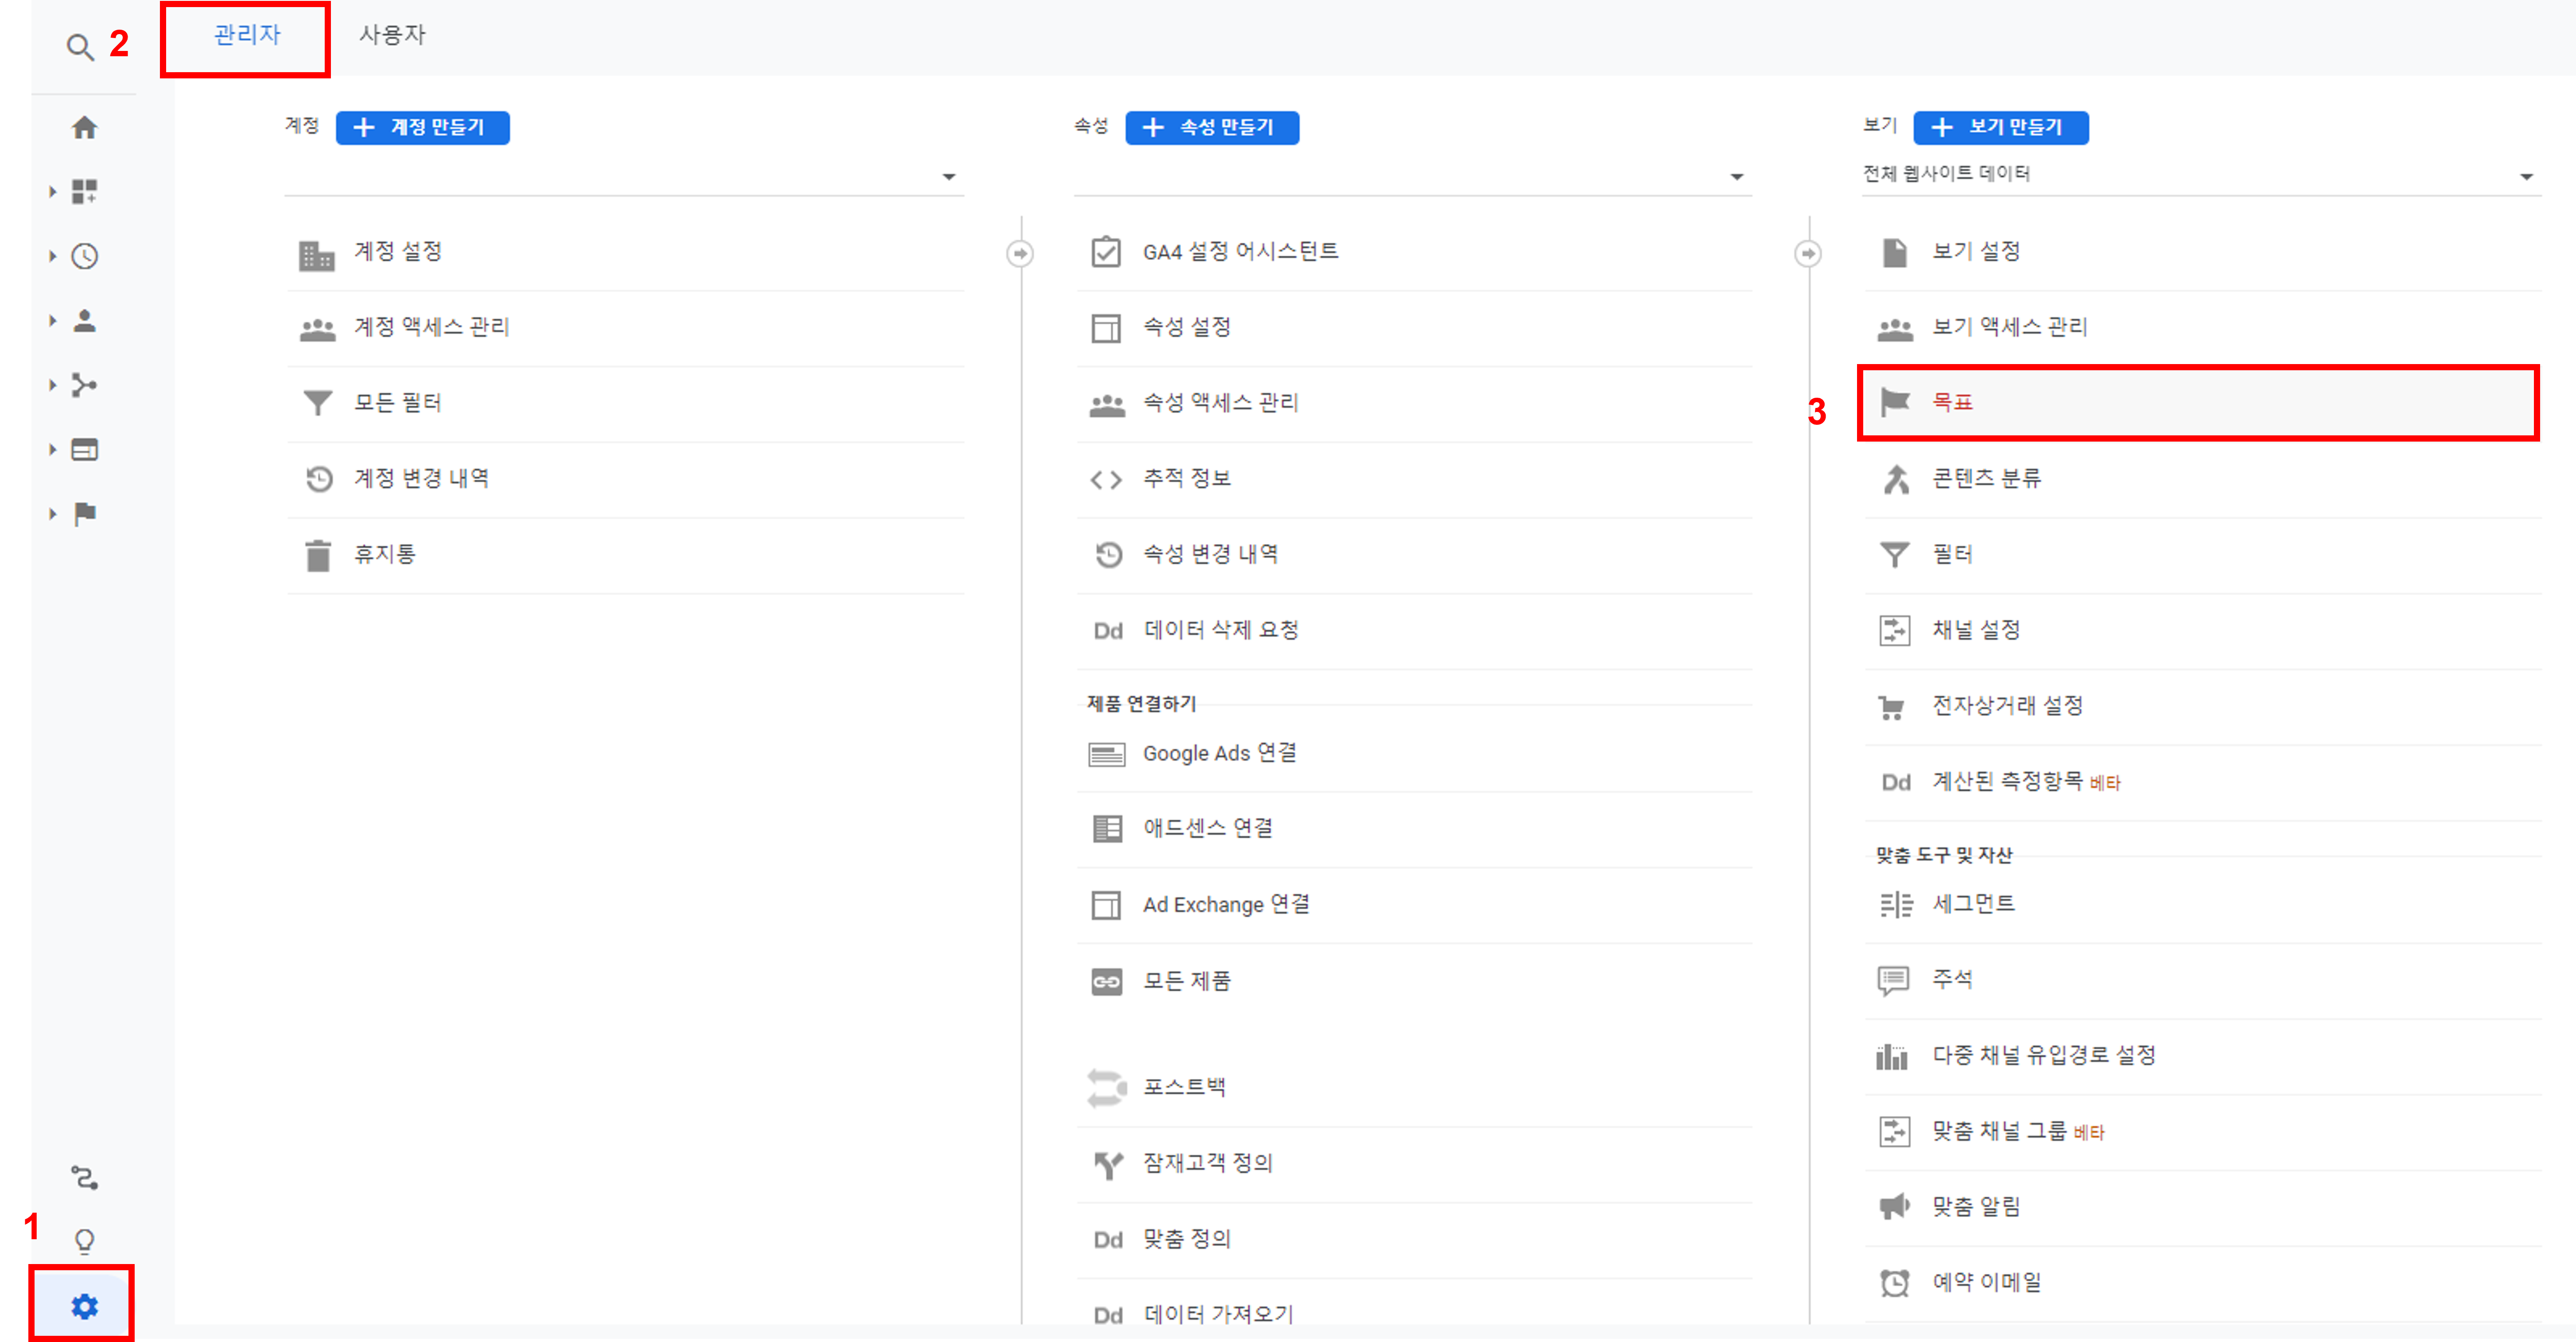
Task: Switch to the 사용자 tab
Action: click(x=392, y=35)
